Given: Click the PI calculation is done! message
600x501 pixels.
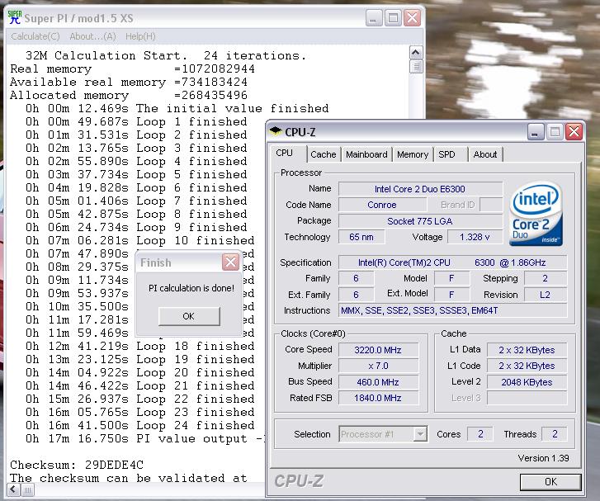Looking at the screenshot, I should pyautogui.click(x=191, y=288).
